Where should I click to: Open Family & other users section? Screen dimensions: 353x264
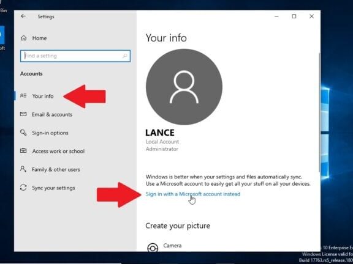pyautogui.click(x=56, y=169)
